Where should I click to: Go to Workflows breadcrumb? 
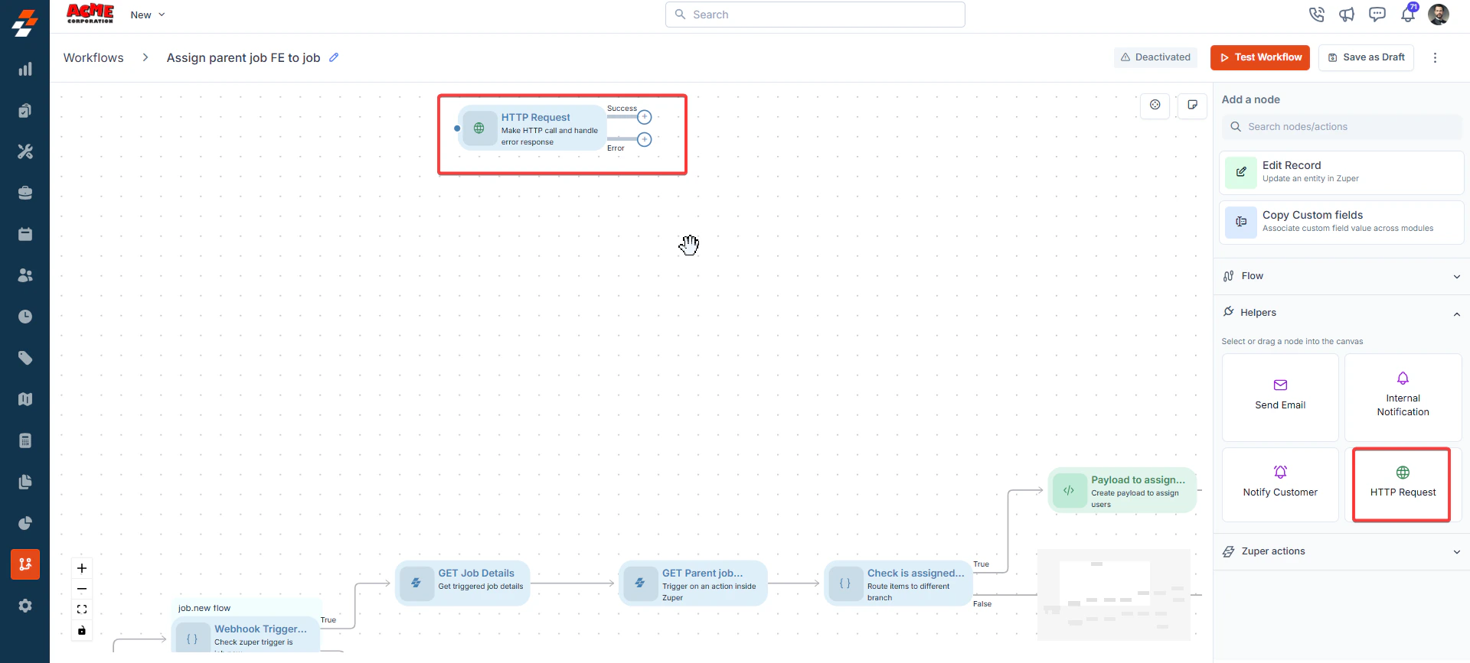(93, 57)
